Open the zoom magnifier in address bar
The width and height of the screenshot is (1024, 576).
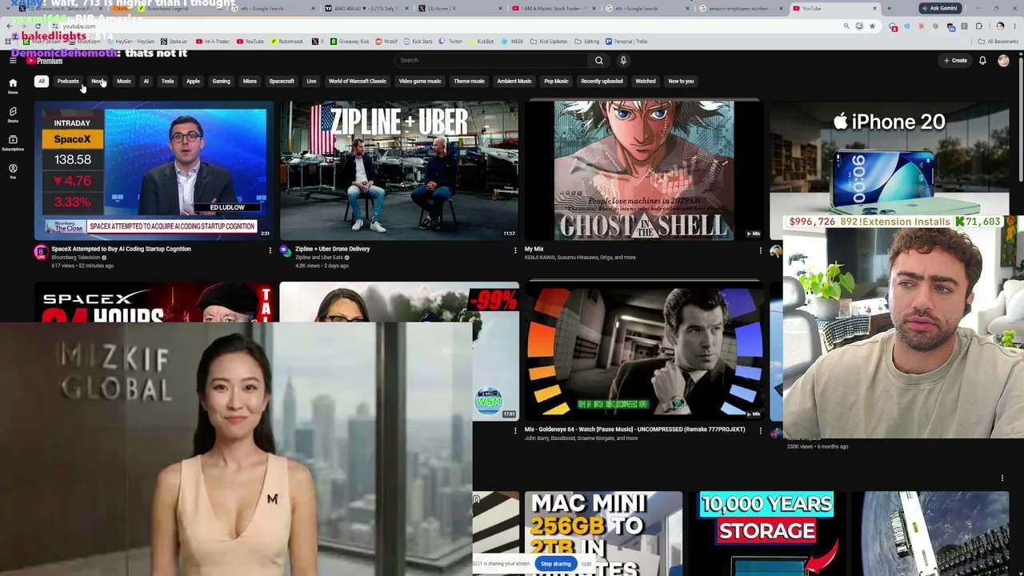point(846,26)
